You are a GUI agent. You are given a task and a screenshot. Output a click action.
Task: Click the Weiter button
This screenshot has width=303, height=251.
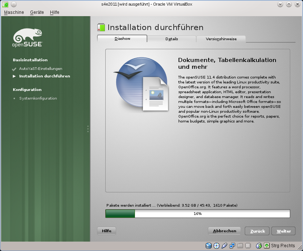coord(283,231)
